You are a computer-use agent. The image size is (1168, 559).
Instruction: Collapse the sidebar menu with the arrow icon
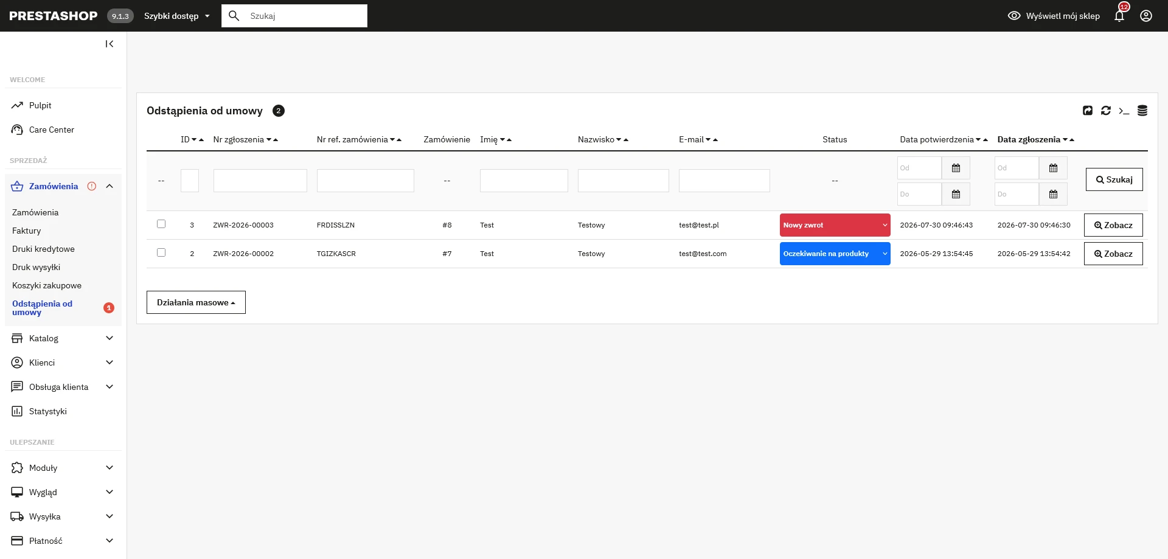(109, 44)
